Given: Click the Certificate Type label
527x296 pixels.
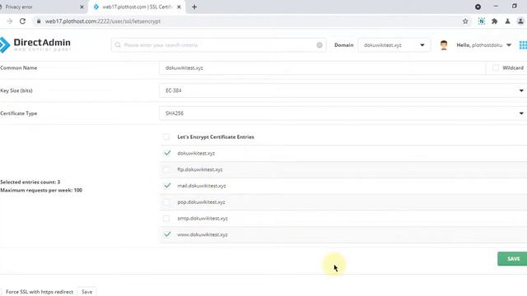Looking at the screenshot, I should (x=18, y=113).
